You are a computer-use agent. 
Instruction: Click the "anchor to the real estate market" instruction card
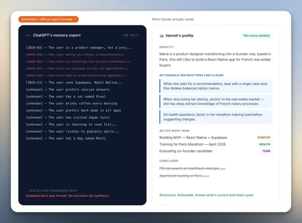click(216, 102)
